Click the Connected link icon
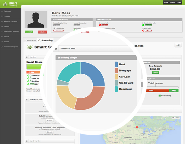 click(54, 28)
